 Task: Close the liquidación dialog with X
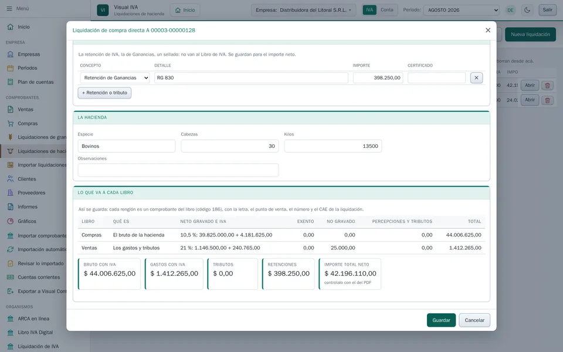[x=488, y=30]
